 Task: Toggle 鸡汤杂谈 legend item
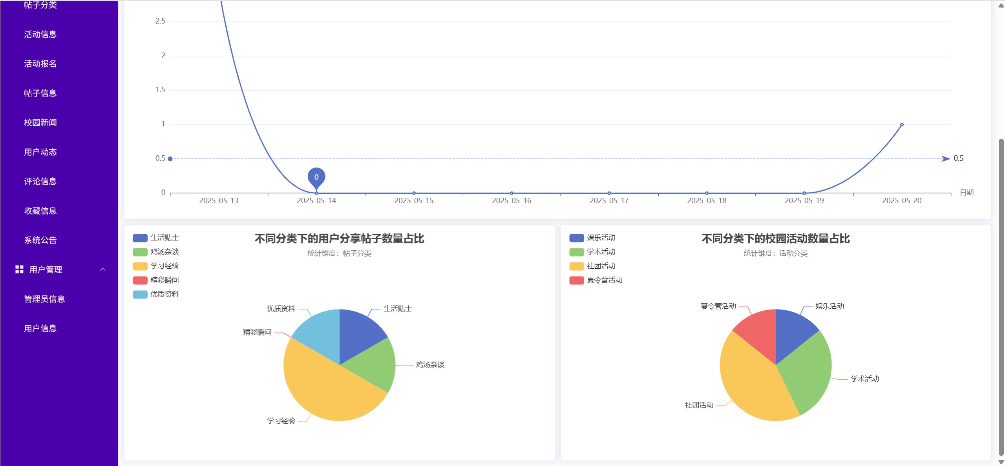(x=164, y=252)
